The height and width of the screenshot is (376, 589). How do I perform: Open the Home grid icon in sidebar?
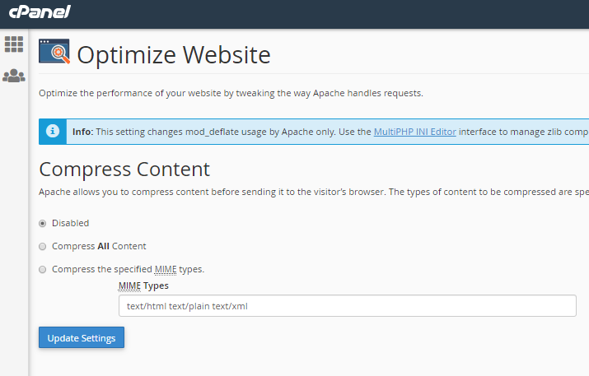click(x=14, y=44)
